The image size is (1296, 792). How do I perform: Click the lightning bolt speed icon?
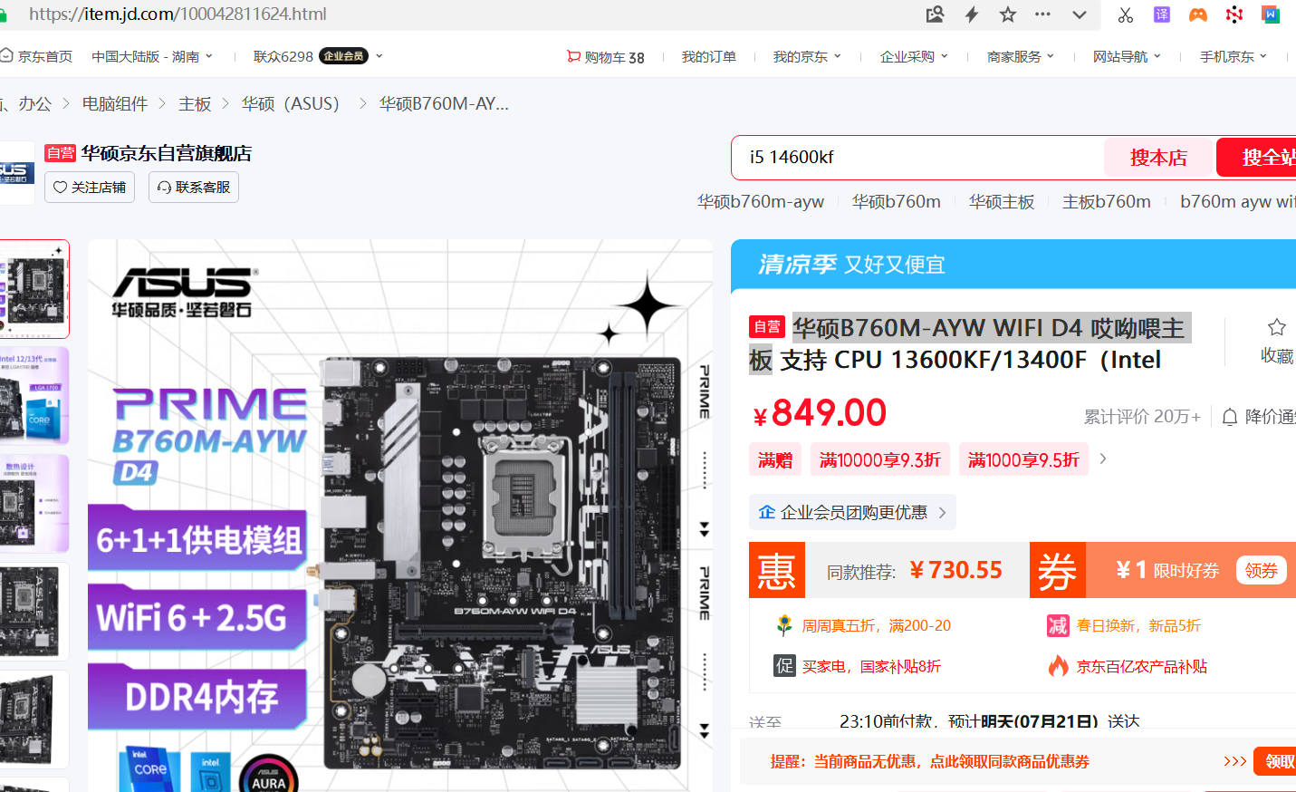[x=972, y=14]
